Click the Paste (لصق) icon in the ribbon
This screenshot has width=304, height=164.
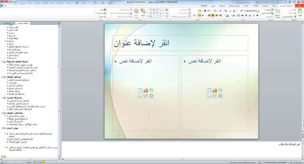point(300,11)
